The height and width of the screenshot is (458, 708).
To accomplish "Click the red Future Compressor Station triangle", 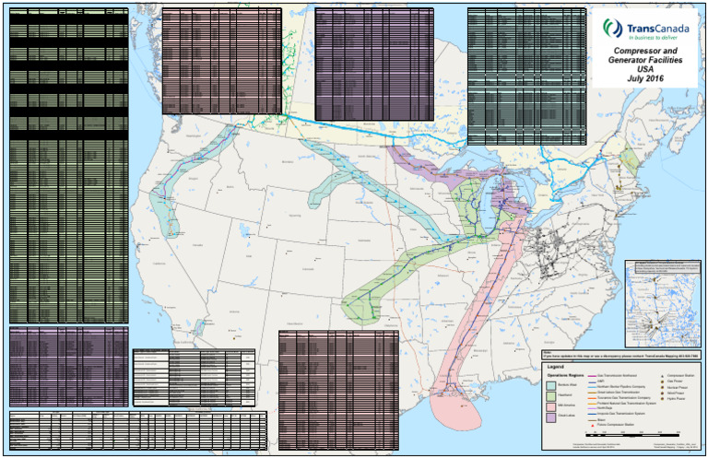I will point(593,426).
